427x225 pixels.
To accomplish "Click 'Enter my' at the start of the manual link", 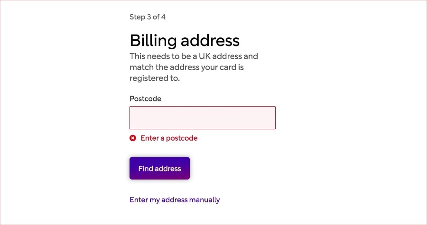I will click(x=145, y=200).
